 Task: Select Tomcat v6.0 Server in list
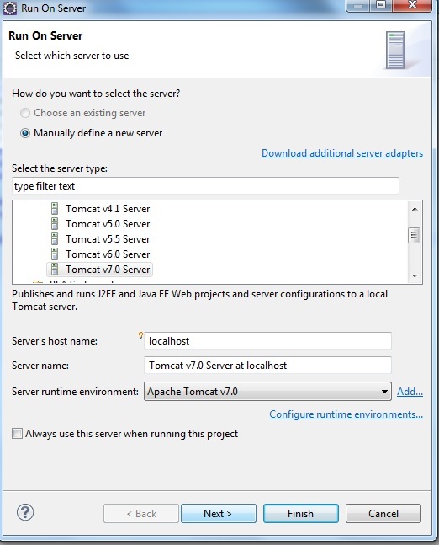[108, 254]
